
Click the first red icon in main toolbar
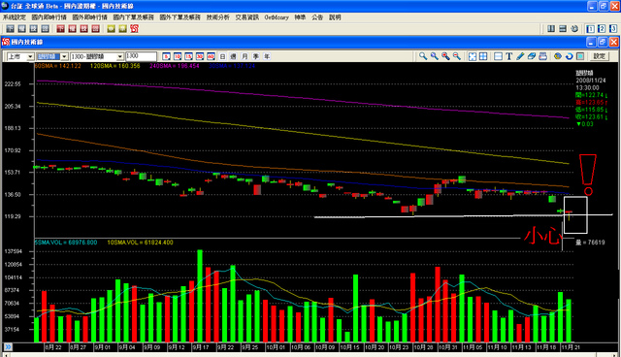[60, 29]
